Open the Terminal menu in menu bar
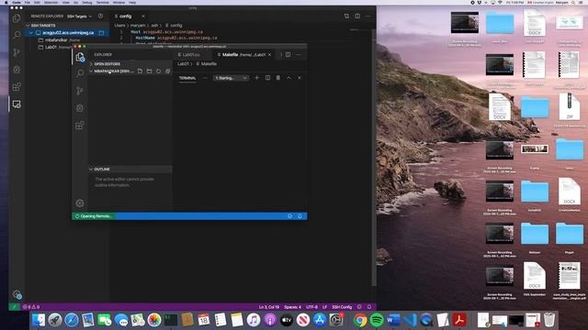Image resolution: width=588 pixels, height=330 pixels. click(x=102, y=2)
